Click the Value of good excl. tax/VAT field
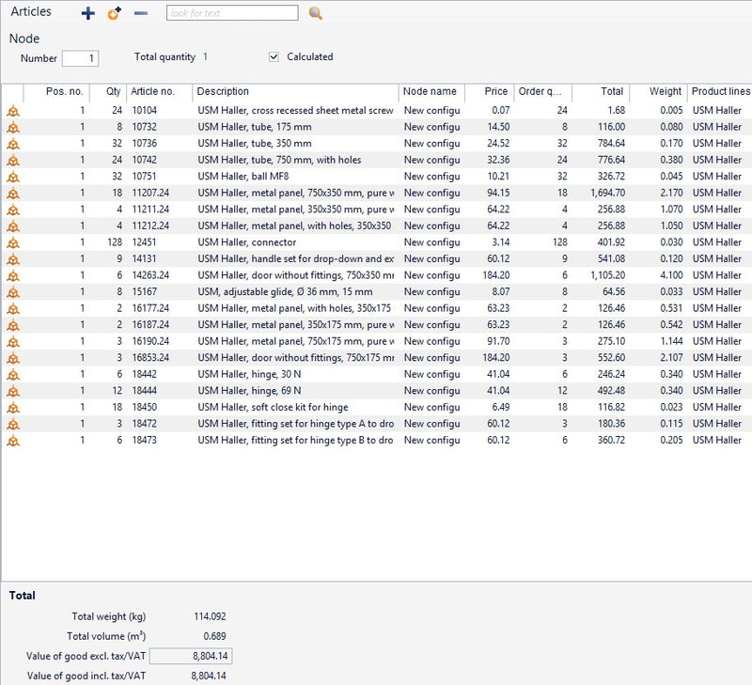Screen dimensions: 752x685 click(191, 656)
